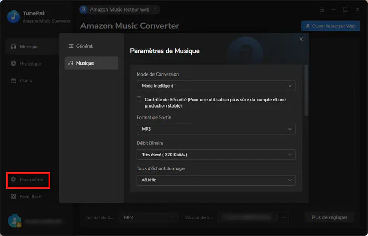Open the hamburger menu in the title bar
368x236 pixels.
point(322,9)
